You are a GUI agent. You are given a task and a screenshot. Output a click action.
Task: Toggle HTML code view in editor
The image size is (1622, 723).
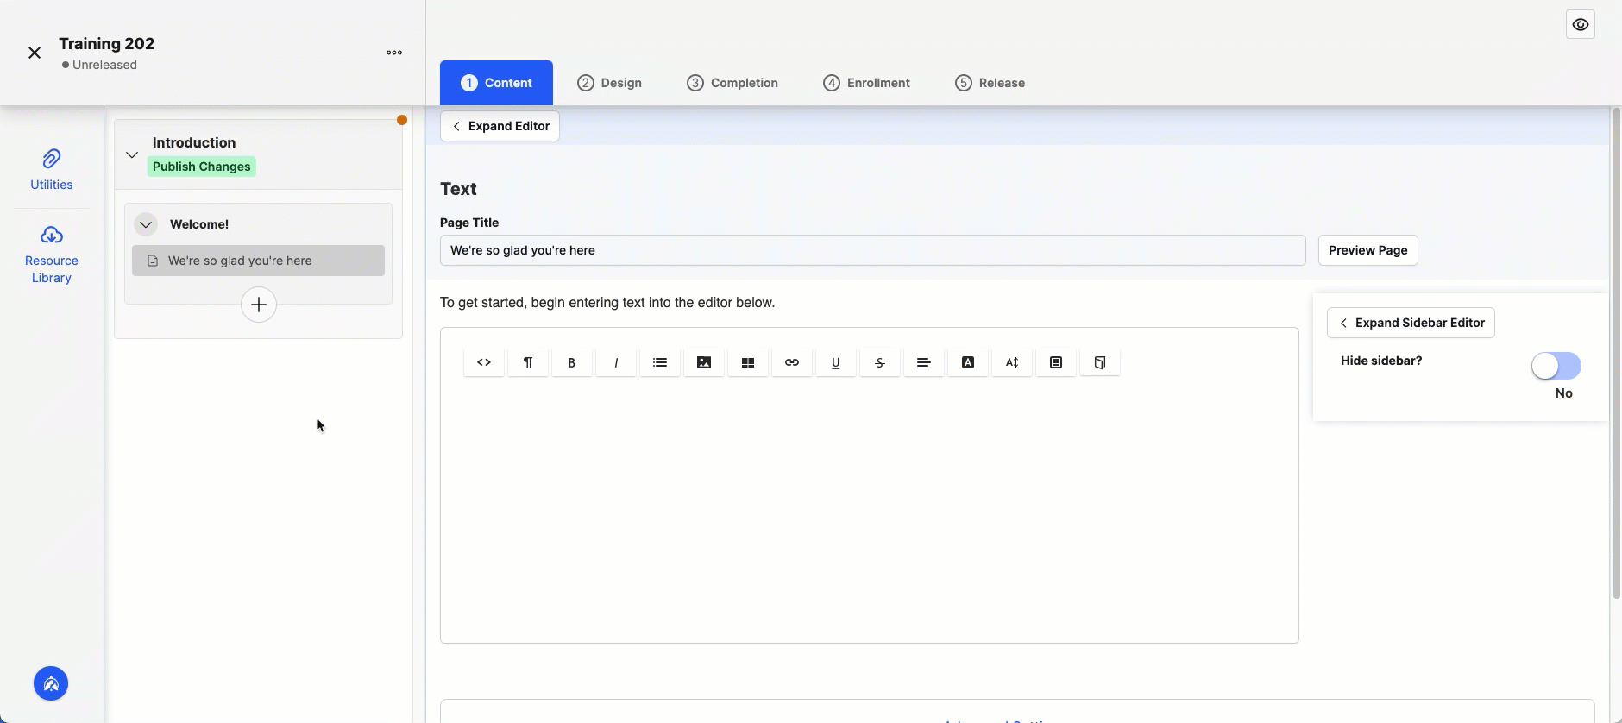point(484,362)
